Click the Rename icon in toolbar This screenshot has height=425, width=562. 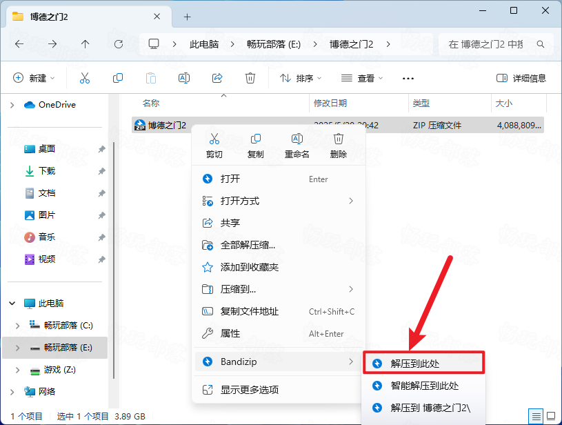coord(184,78)
